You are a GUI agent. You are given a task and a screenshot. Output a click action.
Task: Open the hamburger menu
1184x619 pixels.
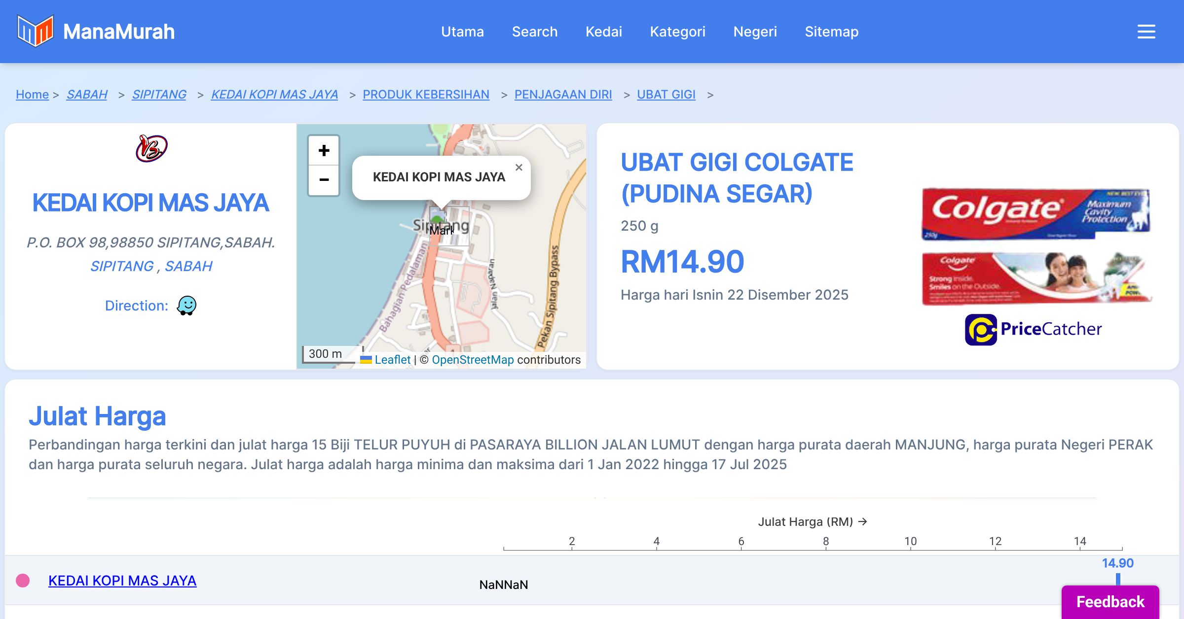coord(1146,32)
